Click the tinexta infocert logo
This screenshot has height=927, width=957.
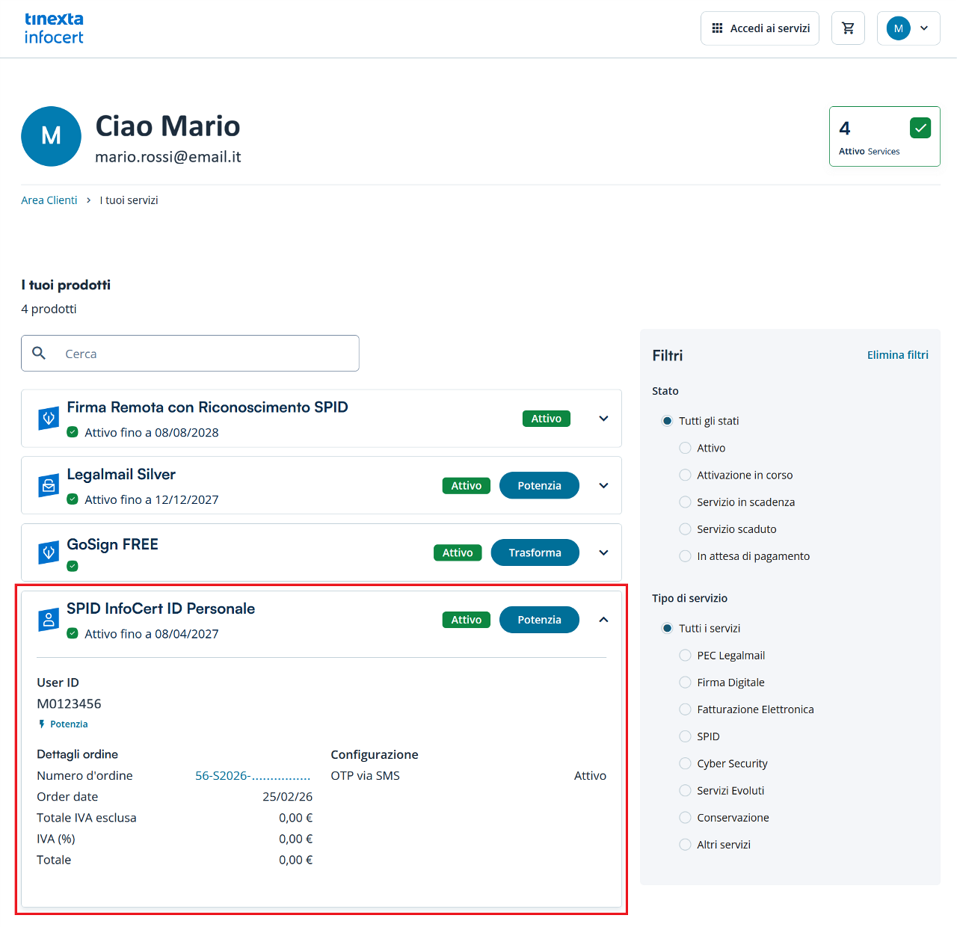click(54, 28)
